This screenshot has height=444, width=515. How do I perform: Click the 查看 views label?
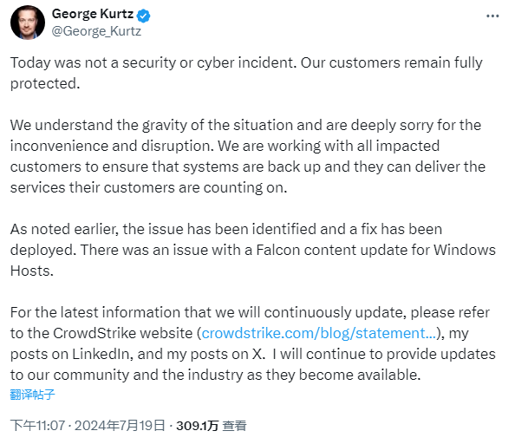pos(234,426)
